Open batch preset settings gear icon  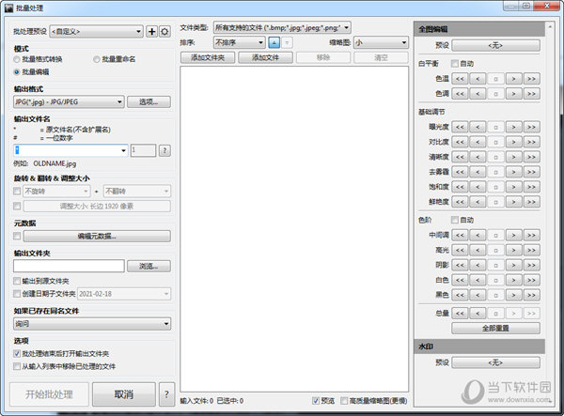[165, 32]
